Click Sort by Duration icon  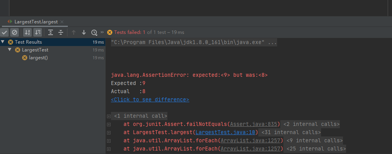(x=38, y=32)
